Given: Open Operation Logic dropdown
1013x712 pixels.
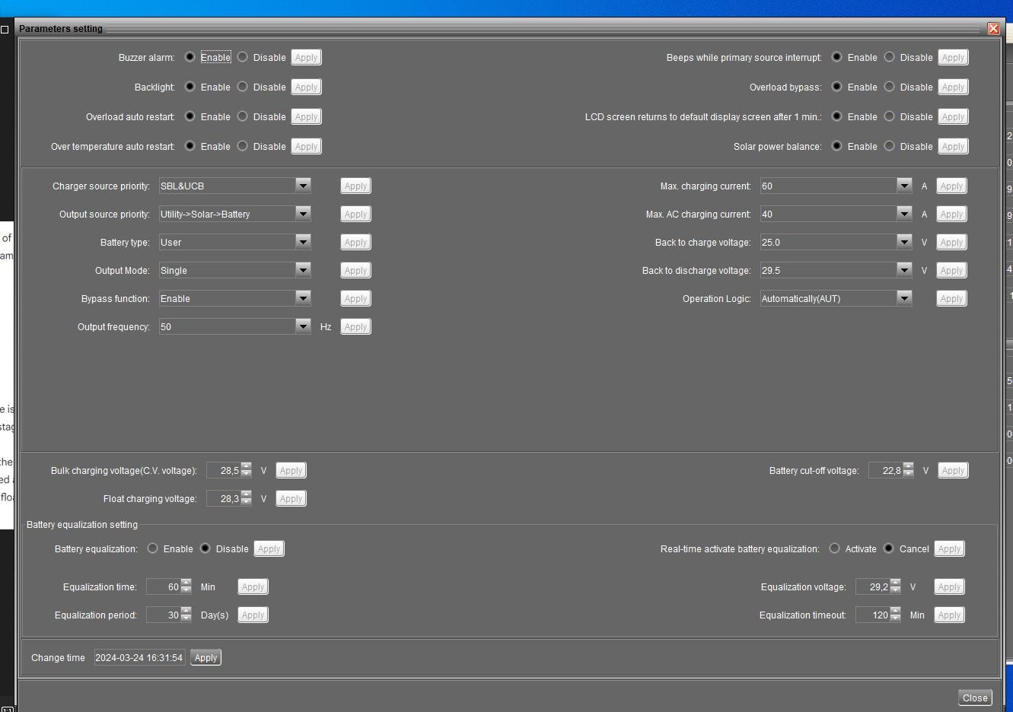Looking at the screenshot, I should tap(904, 298).
